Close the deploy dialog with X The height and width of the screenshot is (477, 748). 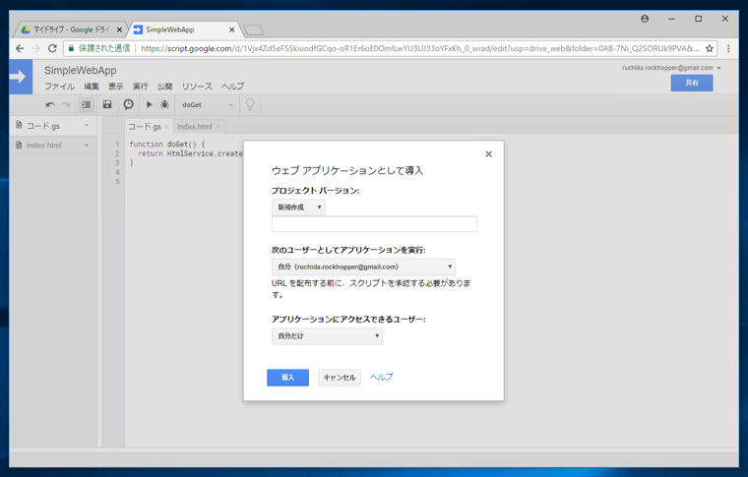(x=488, y=153)
